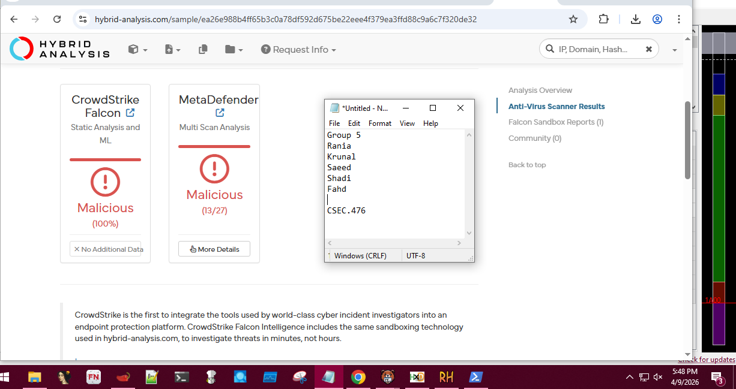Click the copy documents icon in navbar
Image resolution: width=736 pixels, height=389 pixels.
click(203, 49)
